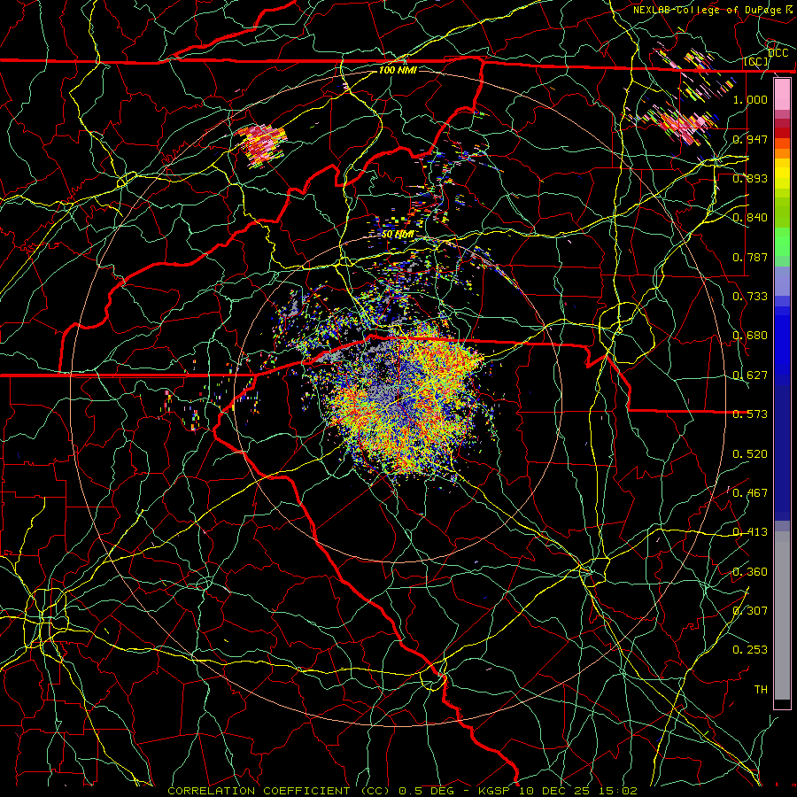Click the 'KGSP' radar site identifier
The width and height of the screenshot is (797, 797).
point(495,791)
